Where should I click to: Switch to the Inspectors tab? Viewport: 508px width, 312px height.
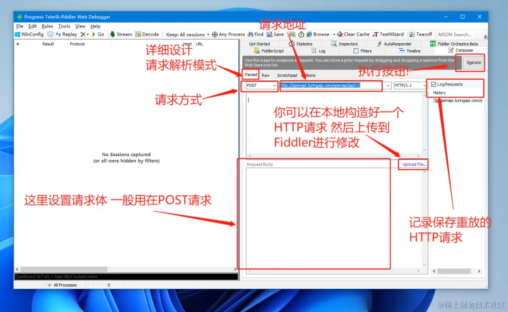pos(345,44)
